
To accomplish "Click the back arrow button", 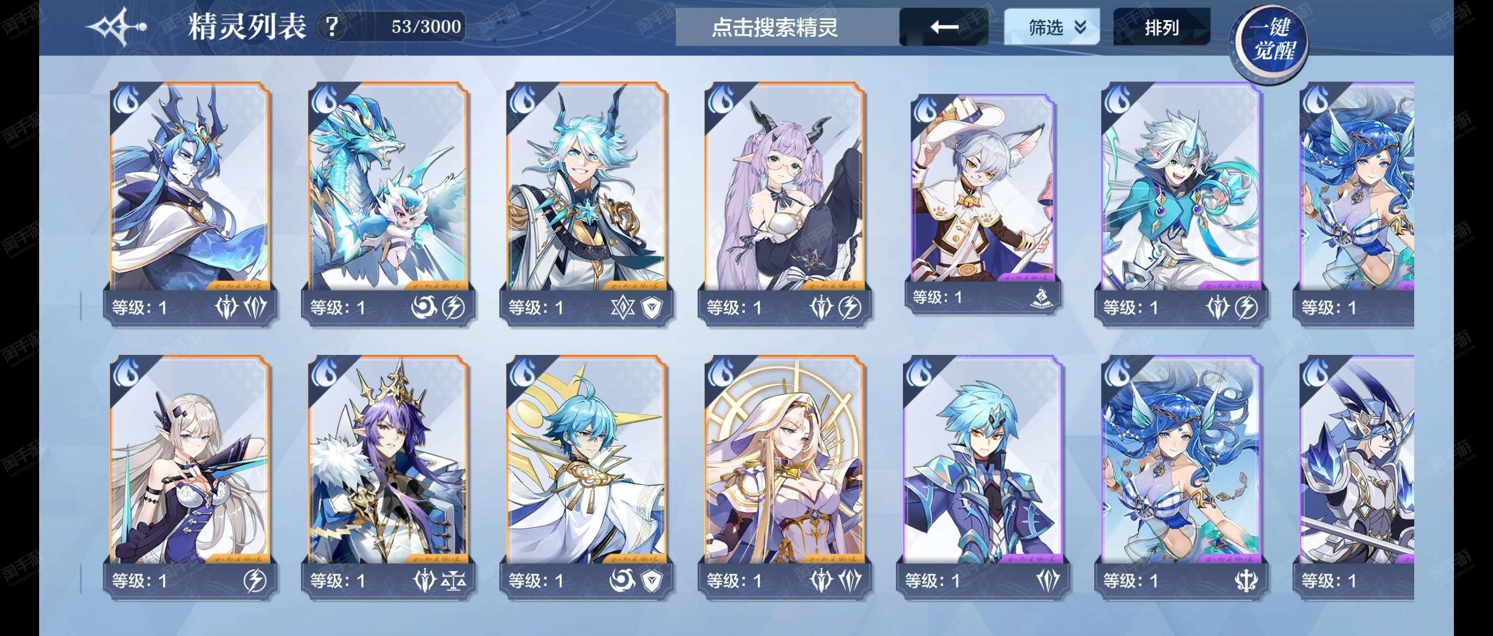I will pyautogui.click(x=944, y=27).
